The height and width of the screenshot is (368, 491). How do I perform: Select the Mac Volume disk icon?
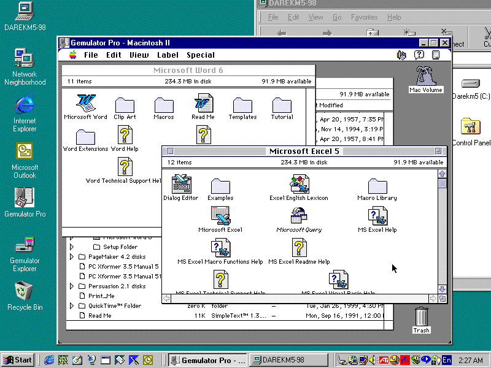(x=426, y=76)
